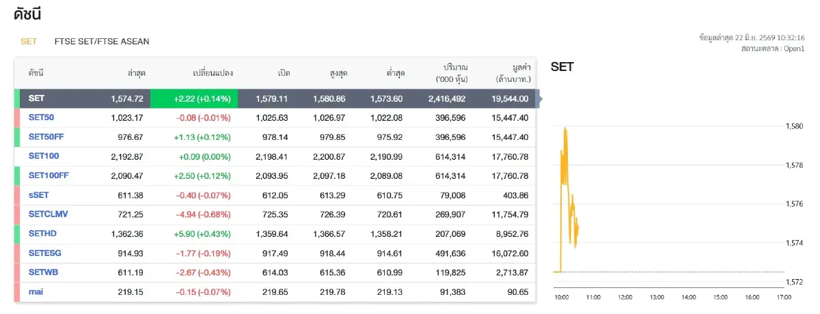Click the ล่าสุด column header
The width and height of the screenshot is (820, 314).
(x=135, y=72)
